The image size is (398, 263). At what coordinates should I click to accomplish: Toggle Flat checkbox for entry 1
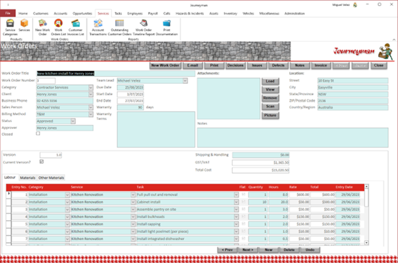coord(243,194)
